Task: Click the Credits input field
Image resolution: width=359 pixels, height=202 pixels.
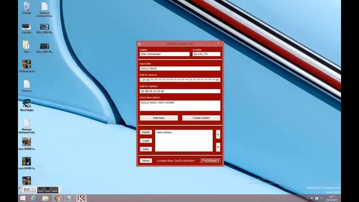Action: (x=206, y=54)
